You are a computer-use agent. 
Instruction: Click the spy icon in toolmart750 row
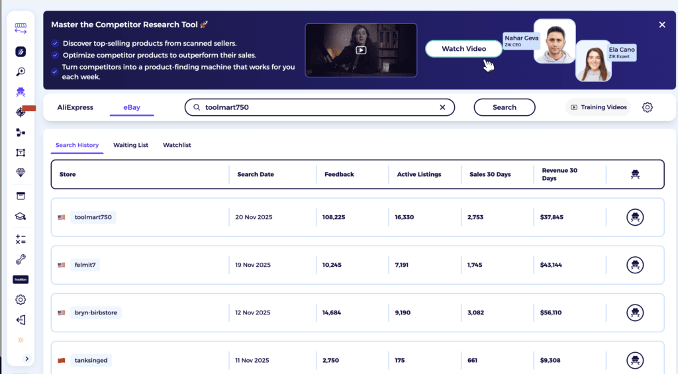point(635,217)
